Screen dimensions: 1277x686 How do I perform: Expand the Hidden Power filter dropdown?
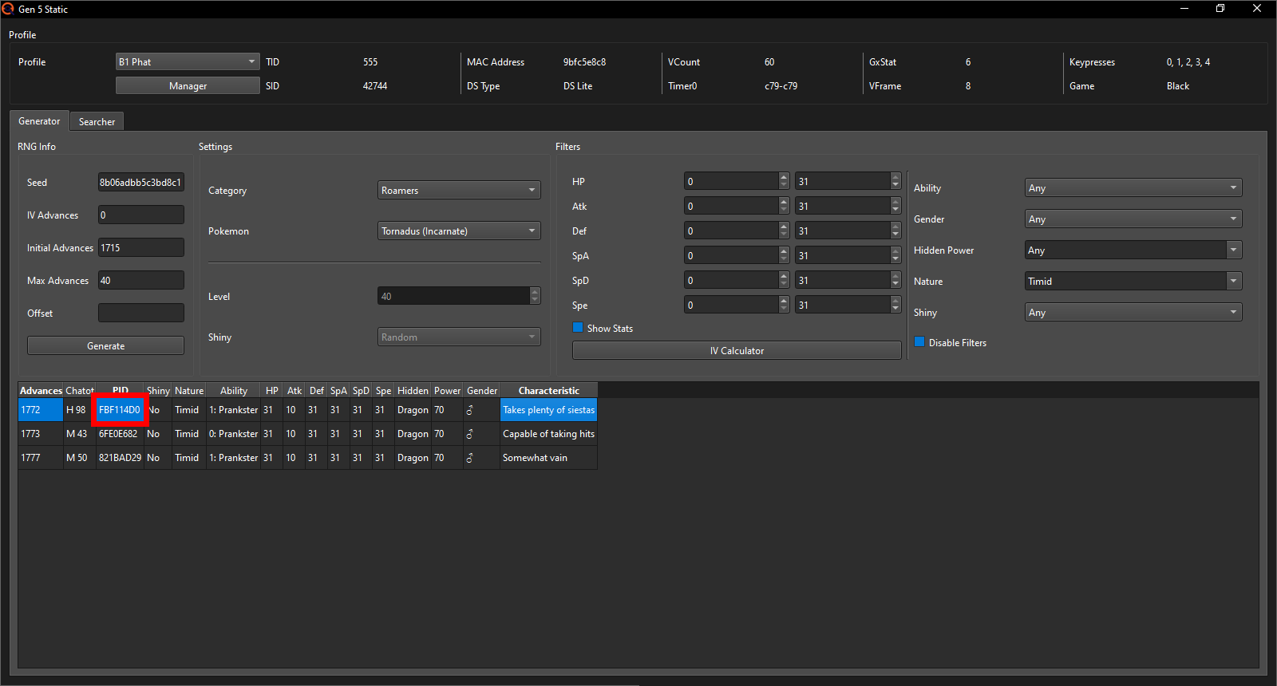pos(1133,250)
